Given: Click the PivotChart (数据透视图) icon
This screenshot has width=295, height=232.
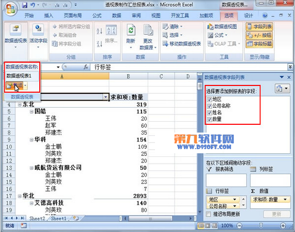Looking at the screenshot, I should click(210, 27).
